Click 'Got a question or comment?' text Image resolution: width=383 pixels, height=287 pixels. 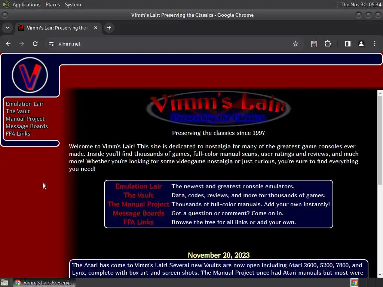[x=211, y=213]
